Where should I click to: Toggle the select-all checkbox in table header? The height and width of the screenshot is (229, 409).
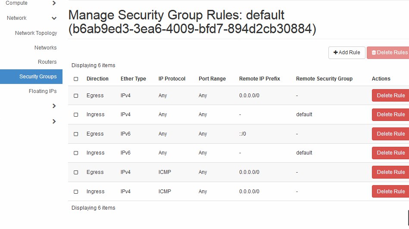point(76,79)
